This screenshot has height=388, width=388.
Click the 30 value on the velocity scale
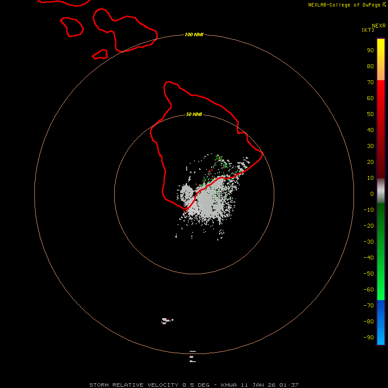click(370, 146)
